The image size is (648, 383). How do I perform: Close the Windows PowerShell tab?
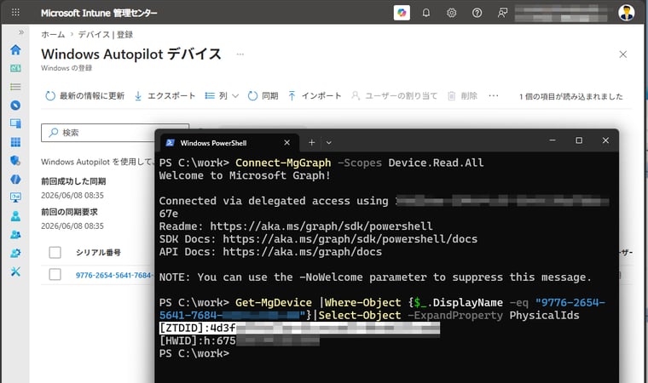[286, 143]
